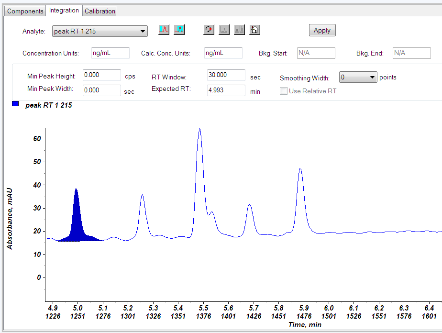Click the Min Peak Width field
This screenshot has height=333, width=442.
[x=102, y=90]
